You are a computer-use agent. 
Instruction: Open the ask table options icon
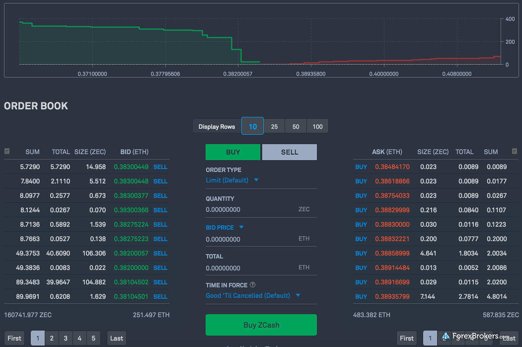click(x=515, y=151)
